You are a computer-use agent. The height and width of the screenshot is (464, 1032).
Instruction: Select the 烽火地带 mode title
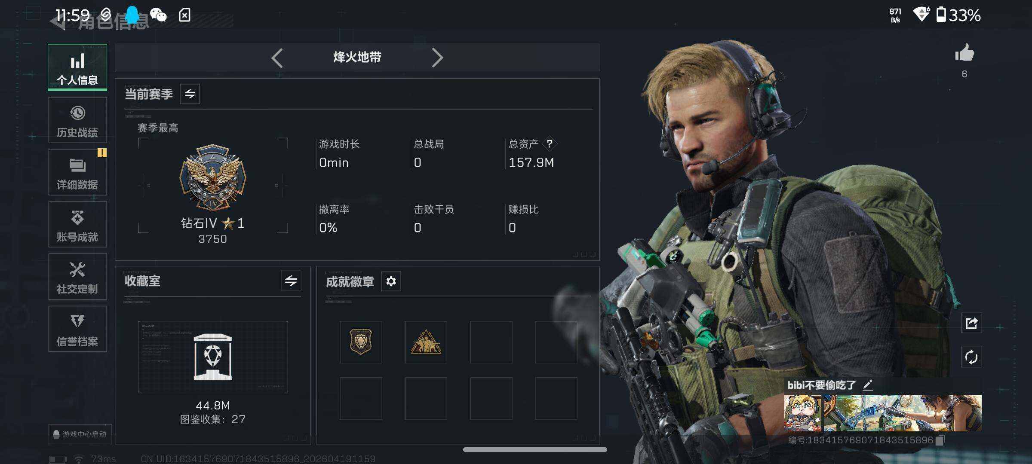[x=357, y=57]
